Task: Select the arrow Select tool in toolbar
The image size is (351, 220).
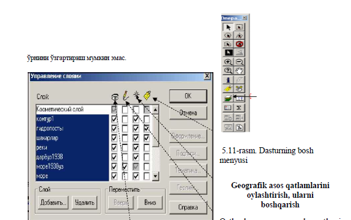Action: coord(228,27)
